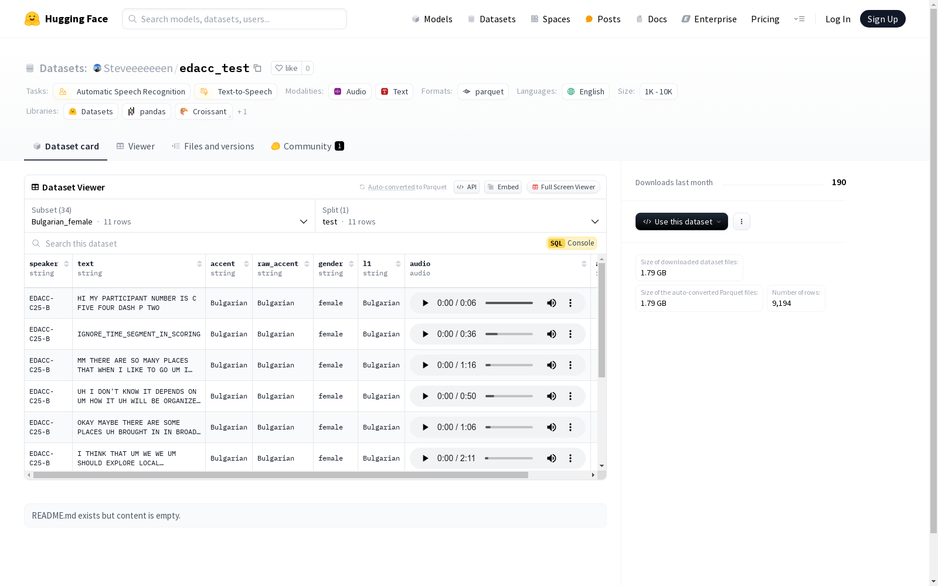
Task: Select the Automatic Speech Recognition task tag
Action: click(122, 91)
